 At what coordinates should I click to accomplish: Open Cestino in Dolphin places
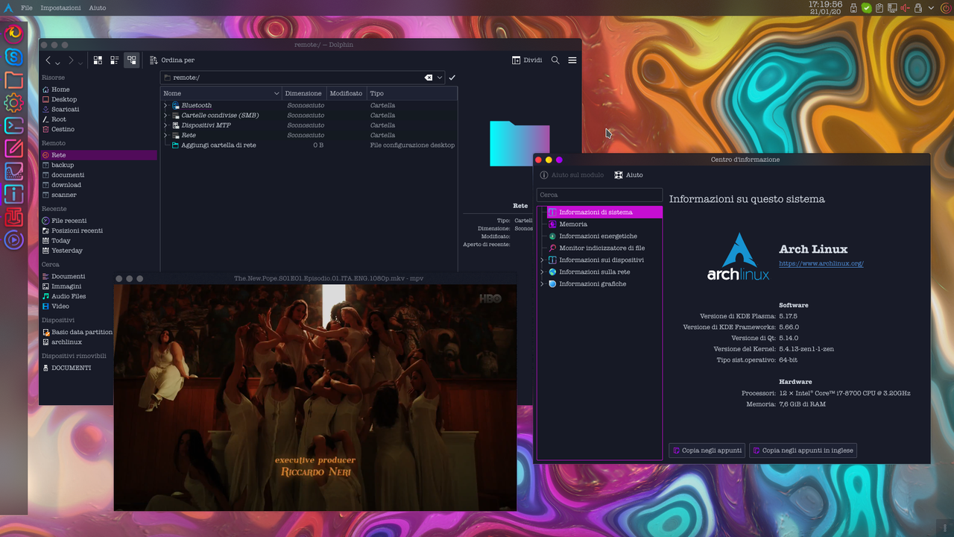pos(98,130)
